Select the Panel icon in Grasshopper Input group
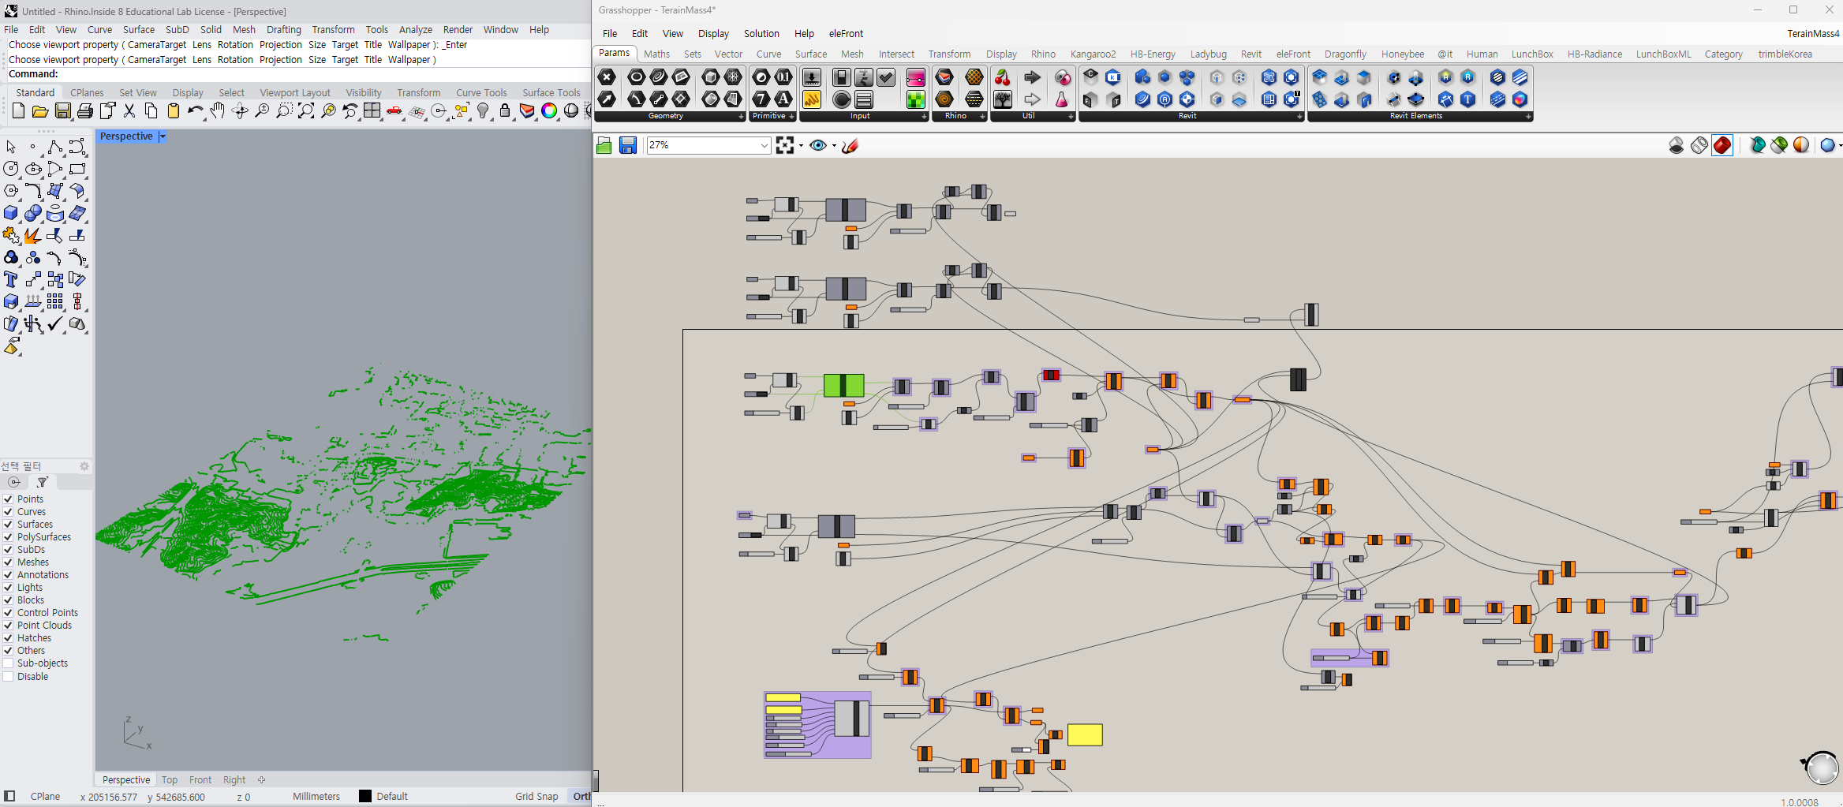Screen dimensions: 1843x807 pyautogui.click(x=864, y=100)
